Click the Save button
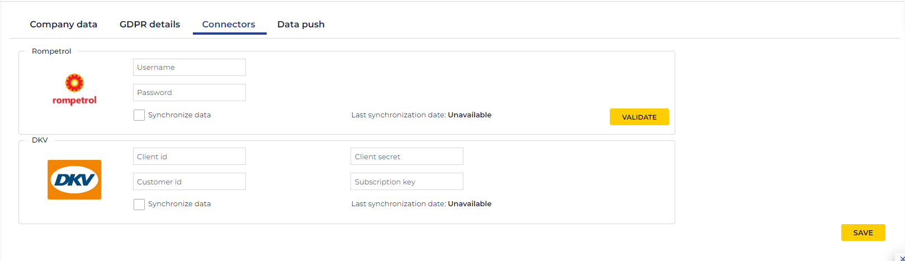 [863, 232]
